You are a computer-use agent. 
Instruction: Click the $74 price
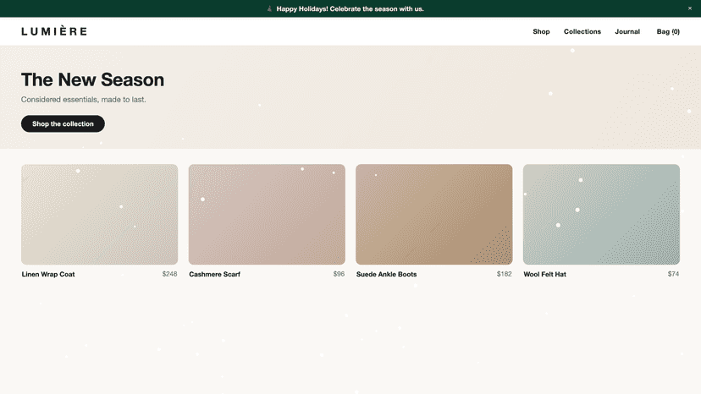[x=673, y=274]
